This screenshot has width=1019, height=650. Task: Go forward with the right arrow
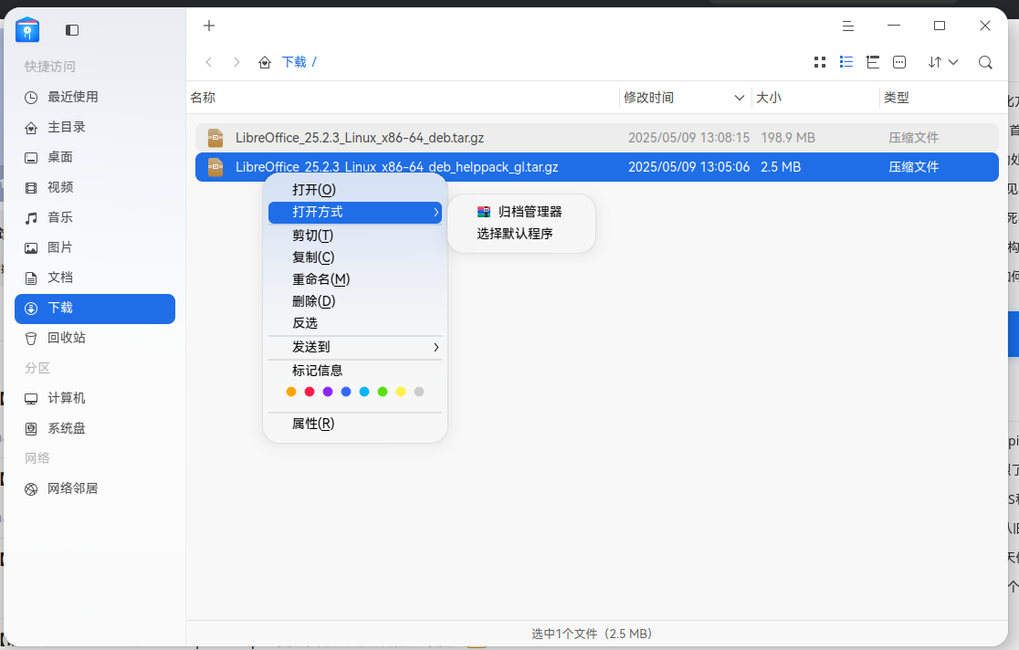pos(236,62)
